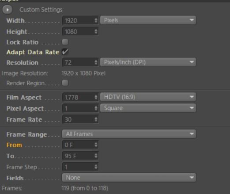Click the Frame Range label
Image resolution: width=230 pixels, height=194 pixels.
tap(27, 134)
